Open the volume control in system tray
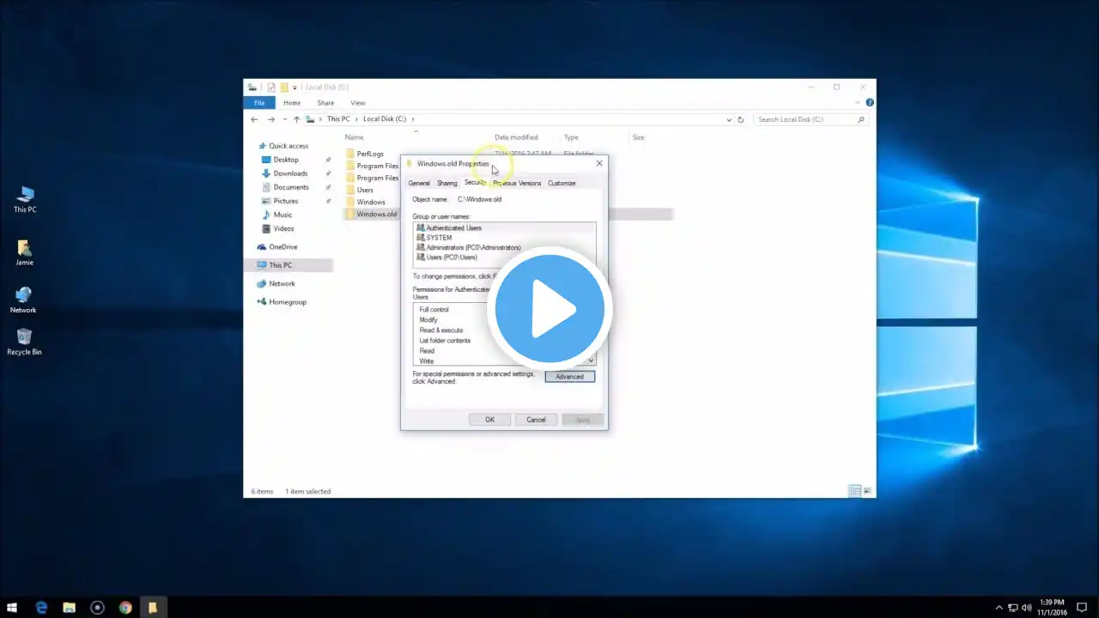This screenshot has height=618, width=1099. click(1027, 608)
